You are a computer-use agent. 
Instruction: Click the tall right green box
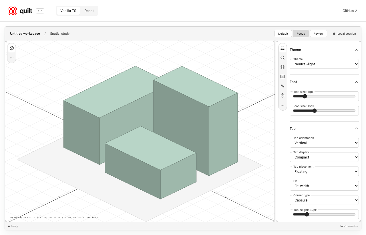tap(196, 120)
